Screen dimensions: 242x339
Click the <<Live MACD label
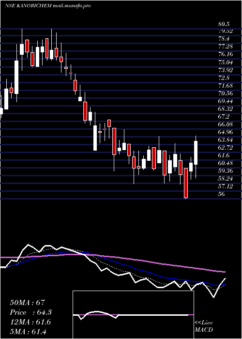coord(204,326)
